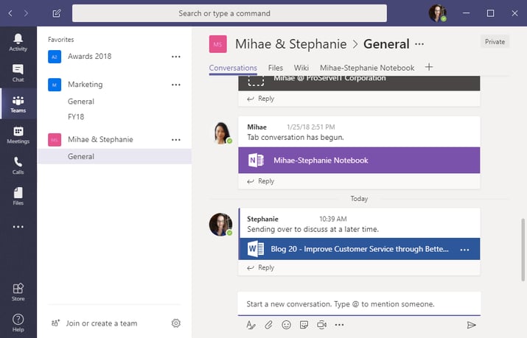527x338 pixels.
Task: Open more options for Awards 2018
Action: click(x=175, y=57)
